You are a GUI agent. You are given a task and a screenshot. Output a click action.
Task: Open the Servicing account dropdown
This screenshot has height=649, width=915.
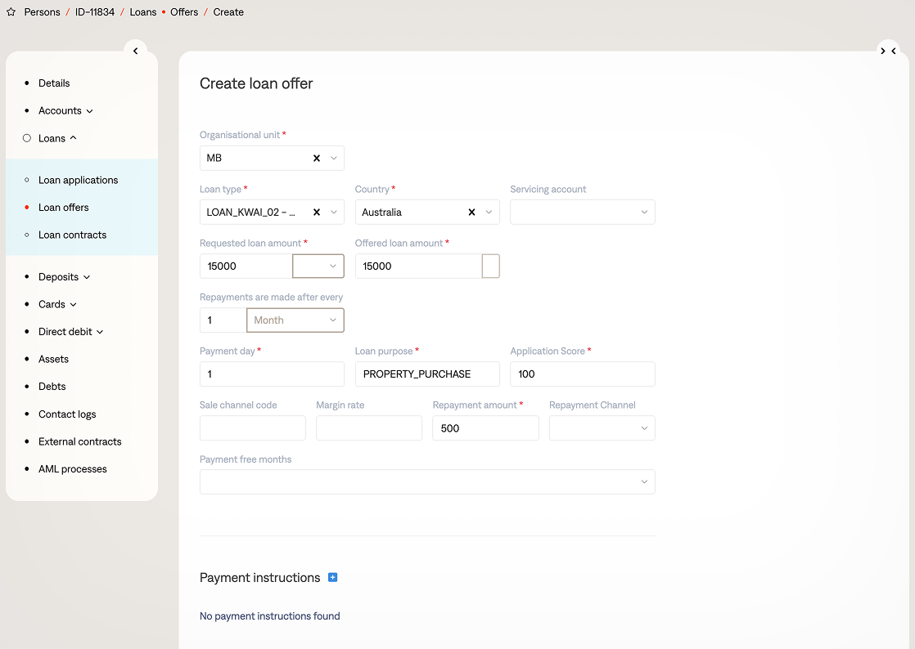coord(582,212)
